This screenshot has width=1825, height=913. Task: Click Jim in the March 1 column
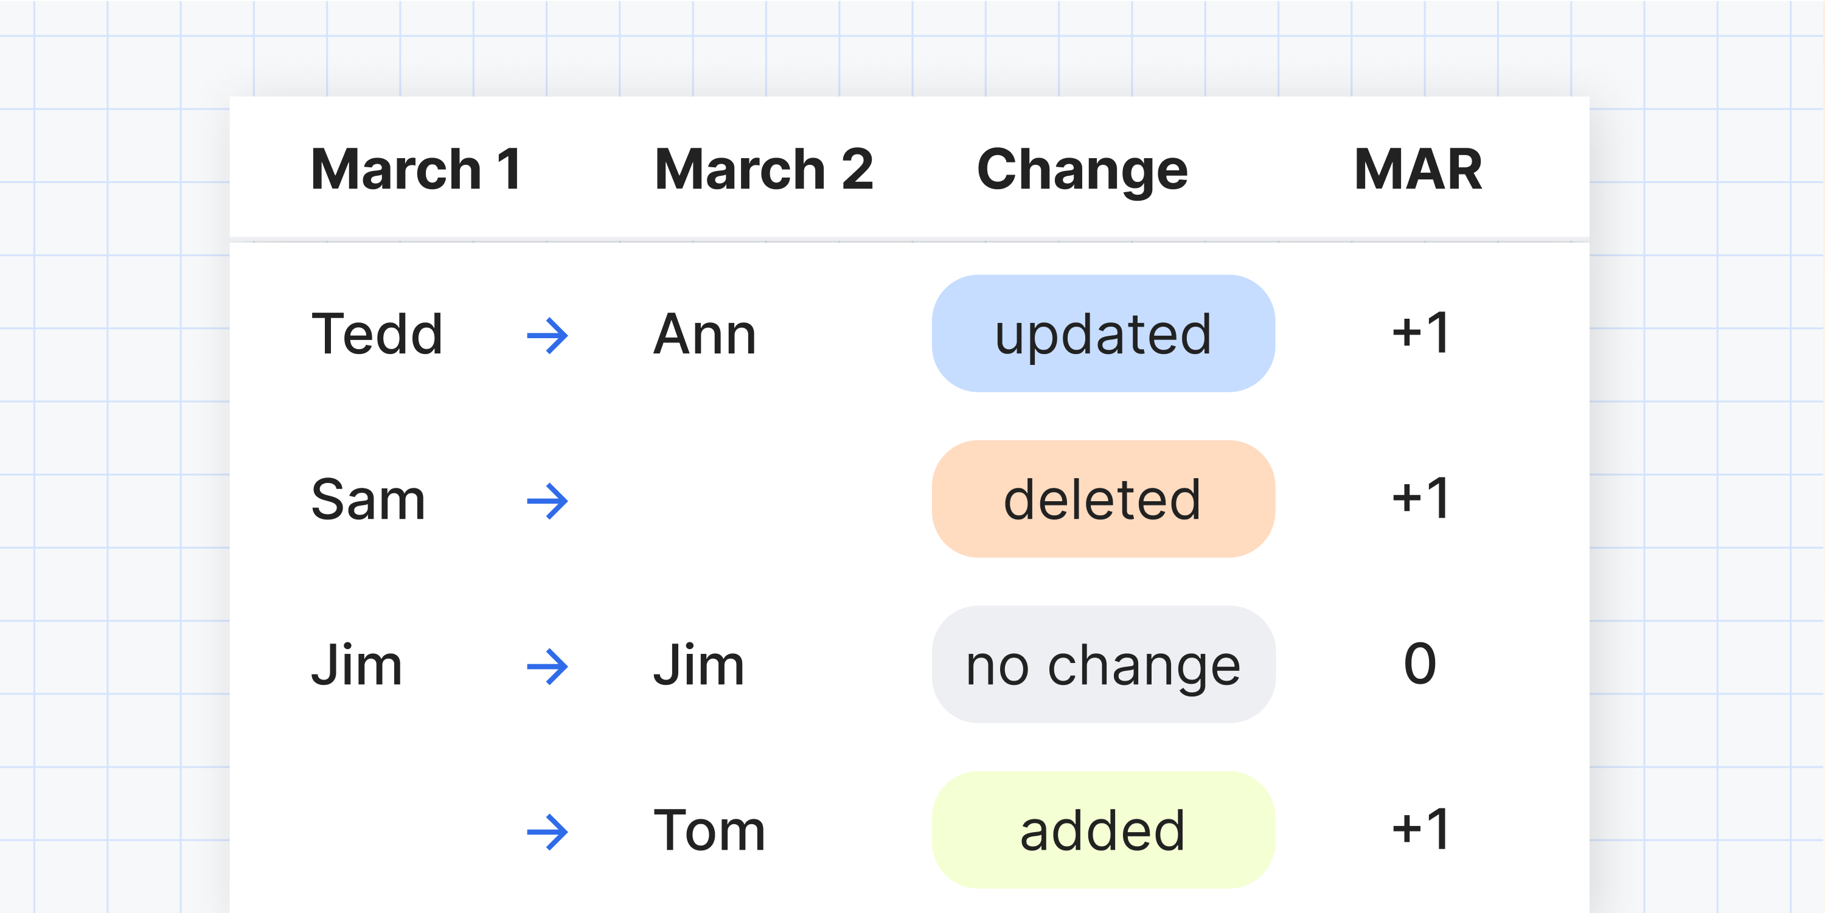tap(357, 664)
